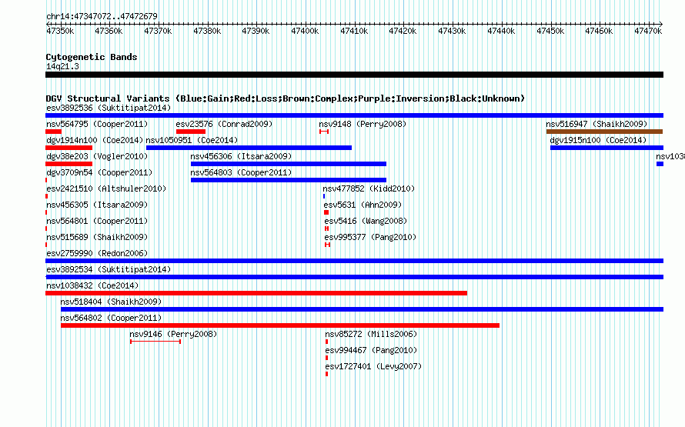Open esv23576 (Conrad2009) variant label
This screenshot has width=685, height=427.
tap(224, 124)
